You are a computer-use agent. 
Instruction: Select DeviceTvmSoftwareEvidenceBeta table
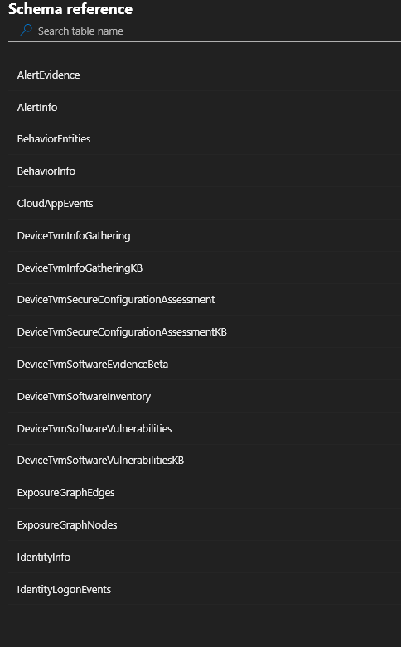click(x=205, y=364)
